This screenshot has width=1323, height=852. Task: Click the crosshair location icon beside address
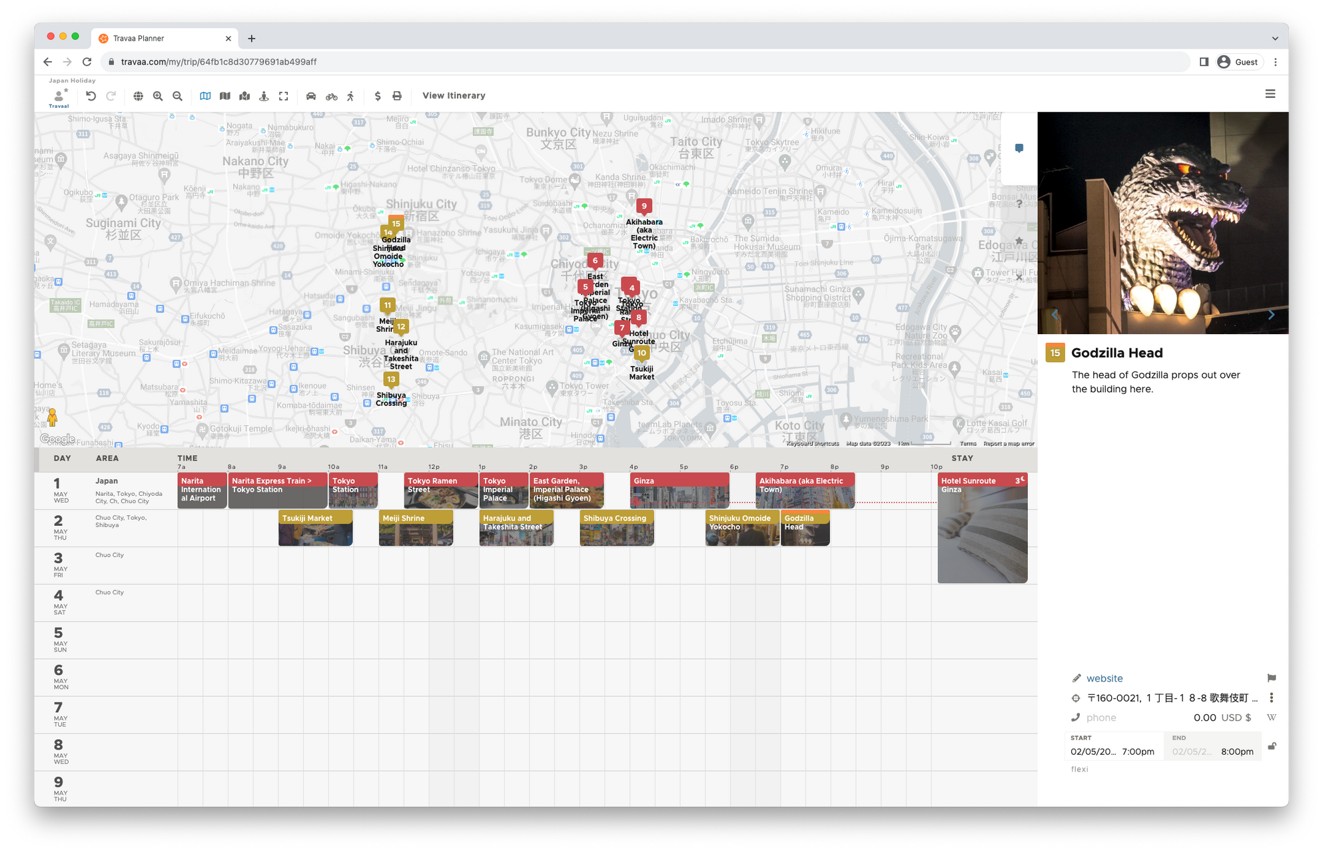1076,698
